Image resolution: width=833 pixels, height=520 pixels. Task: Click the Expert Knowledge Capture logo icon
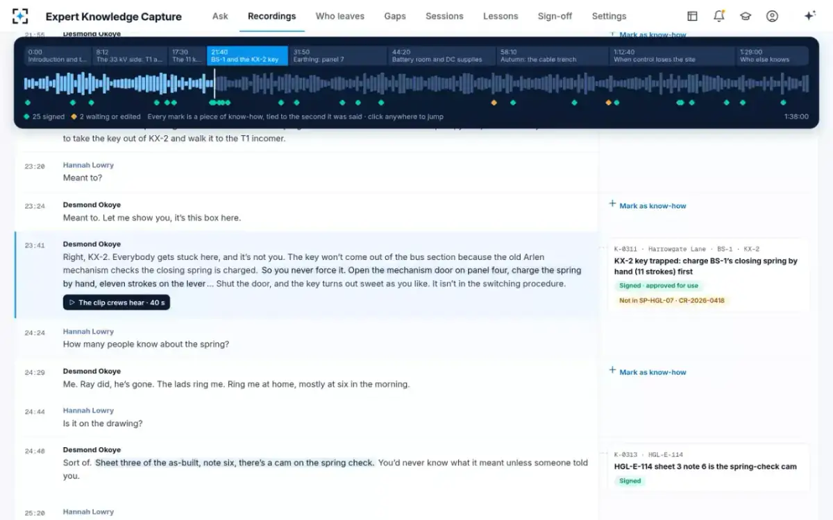pos(21,16)
